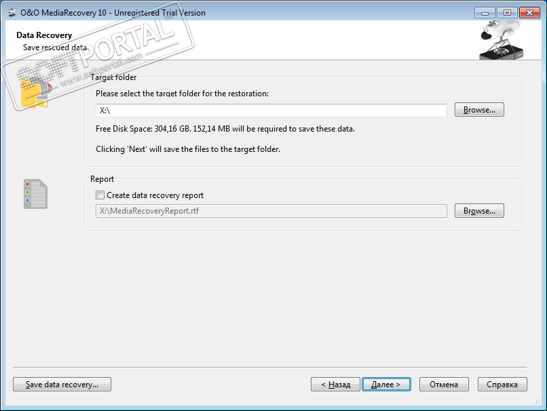547x411 pixels.
Task: Click the window title bar text
Action: pyautogui.click(x=113, y=12)
